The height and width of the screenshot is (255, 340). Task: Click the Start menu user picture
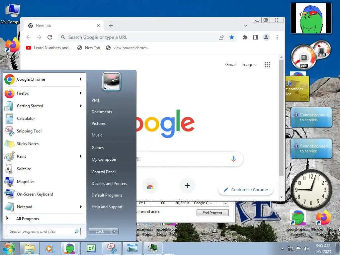pyautogui.click(x=112, y=81)
